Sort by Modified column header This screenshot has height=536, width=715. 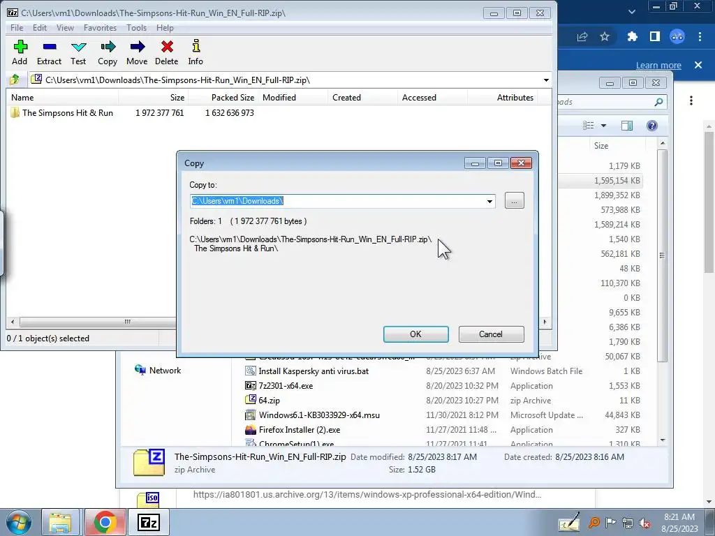coord(293,98)
